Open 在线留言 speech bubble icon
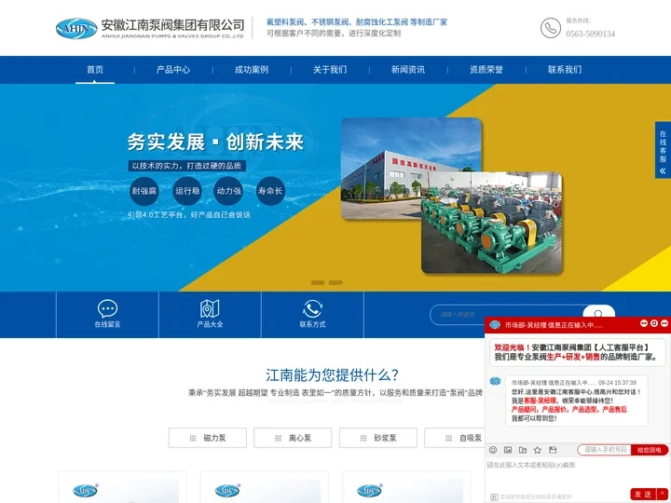Image resolution: width=671 pixels, height=503 pixels. tap(107, 308)
